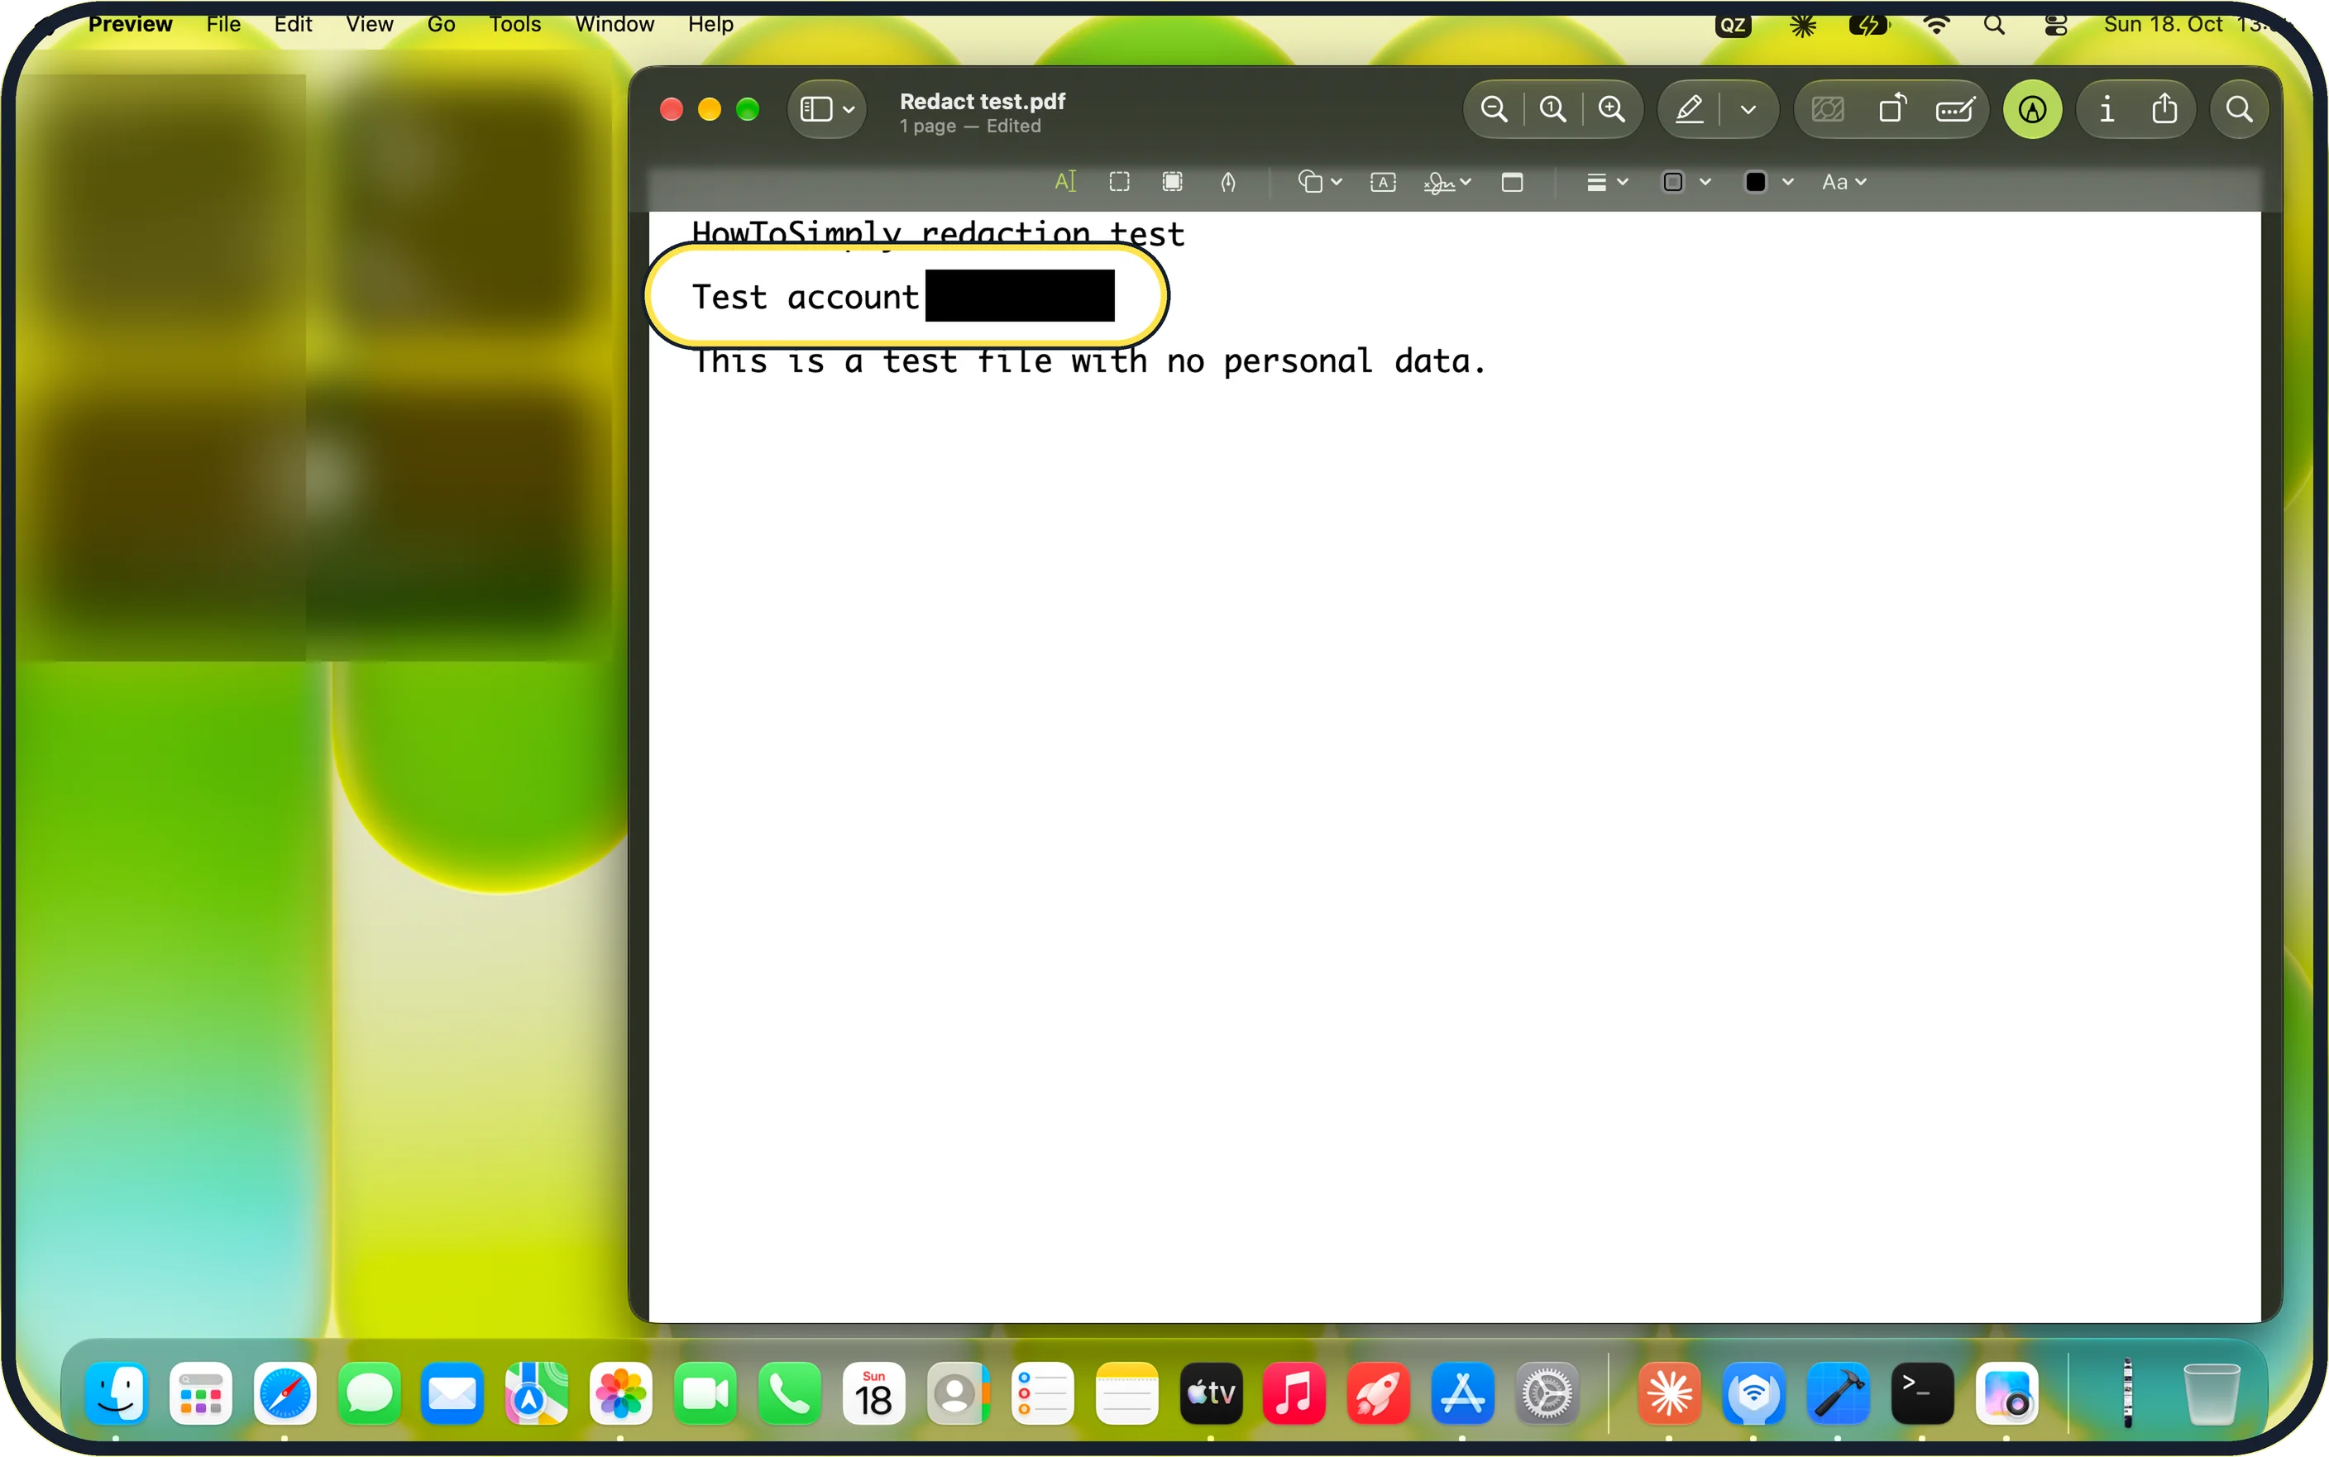The width and height of the screenshot is (2329, 1457).
Task: Open the Preview app menu
Action: click(130, 23)
